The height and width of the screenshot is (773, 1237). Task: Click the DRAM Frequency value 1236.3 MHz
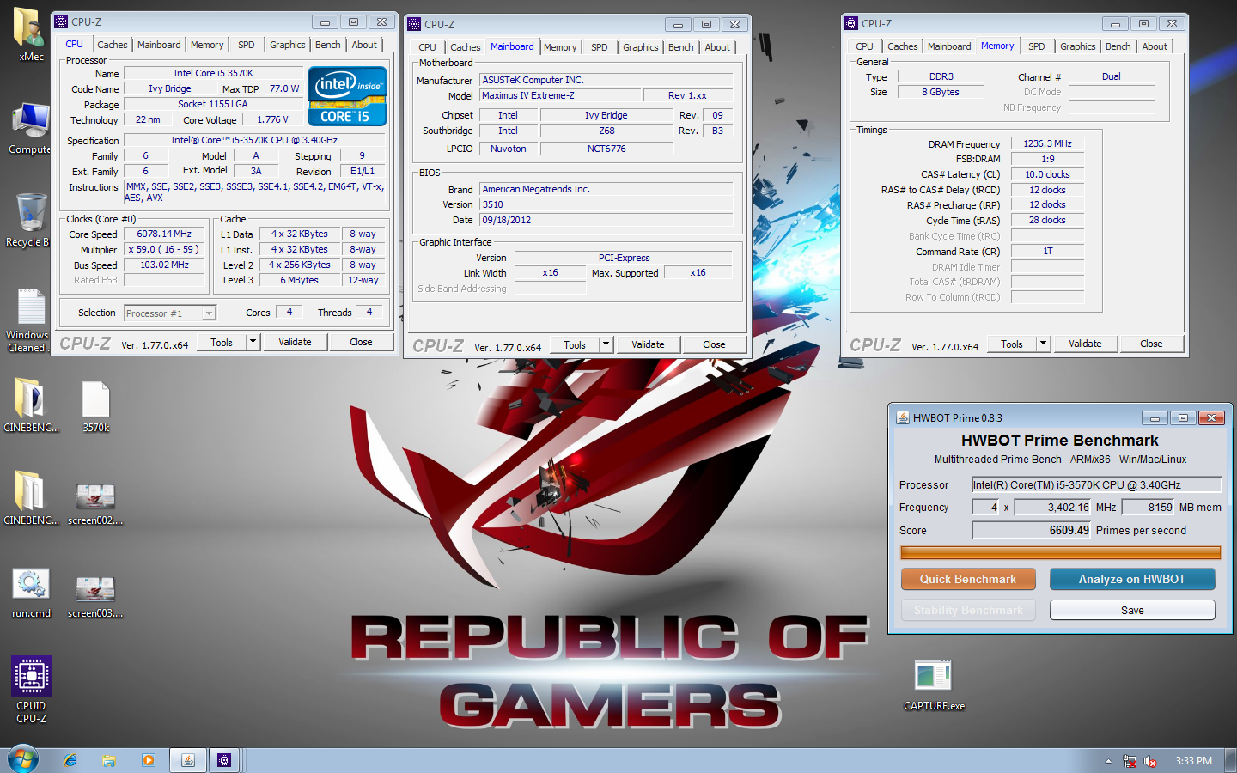[1047, 143]
